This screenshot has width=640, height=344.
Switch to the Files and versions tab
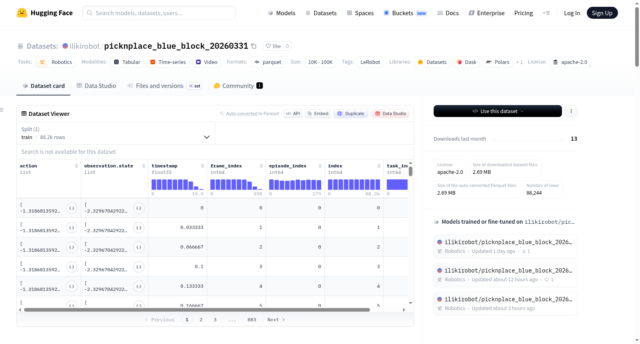click(165, 86)
